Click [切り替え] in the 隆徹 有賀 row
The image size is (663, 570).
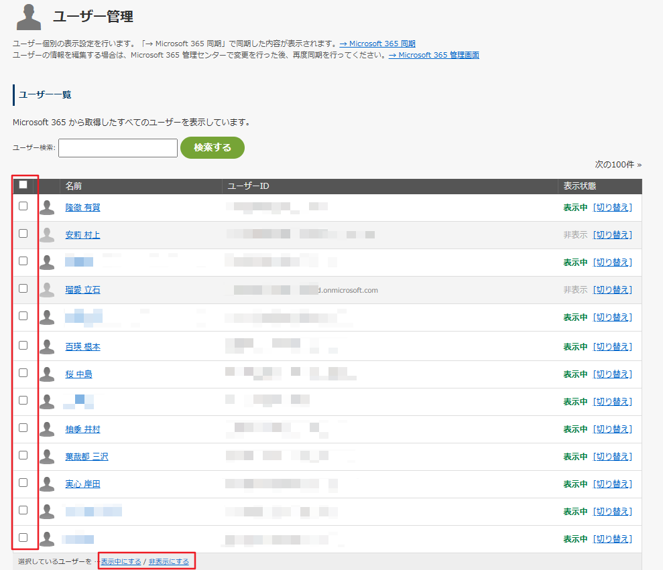coord(613,208)
